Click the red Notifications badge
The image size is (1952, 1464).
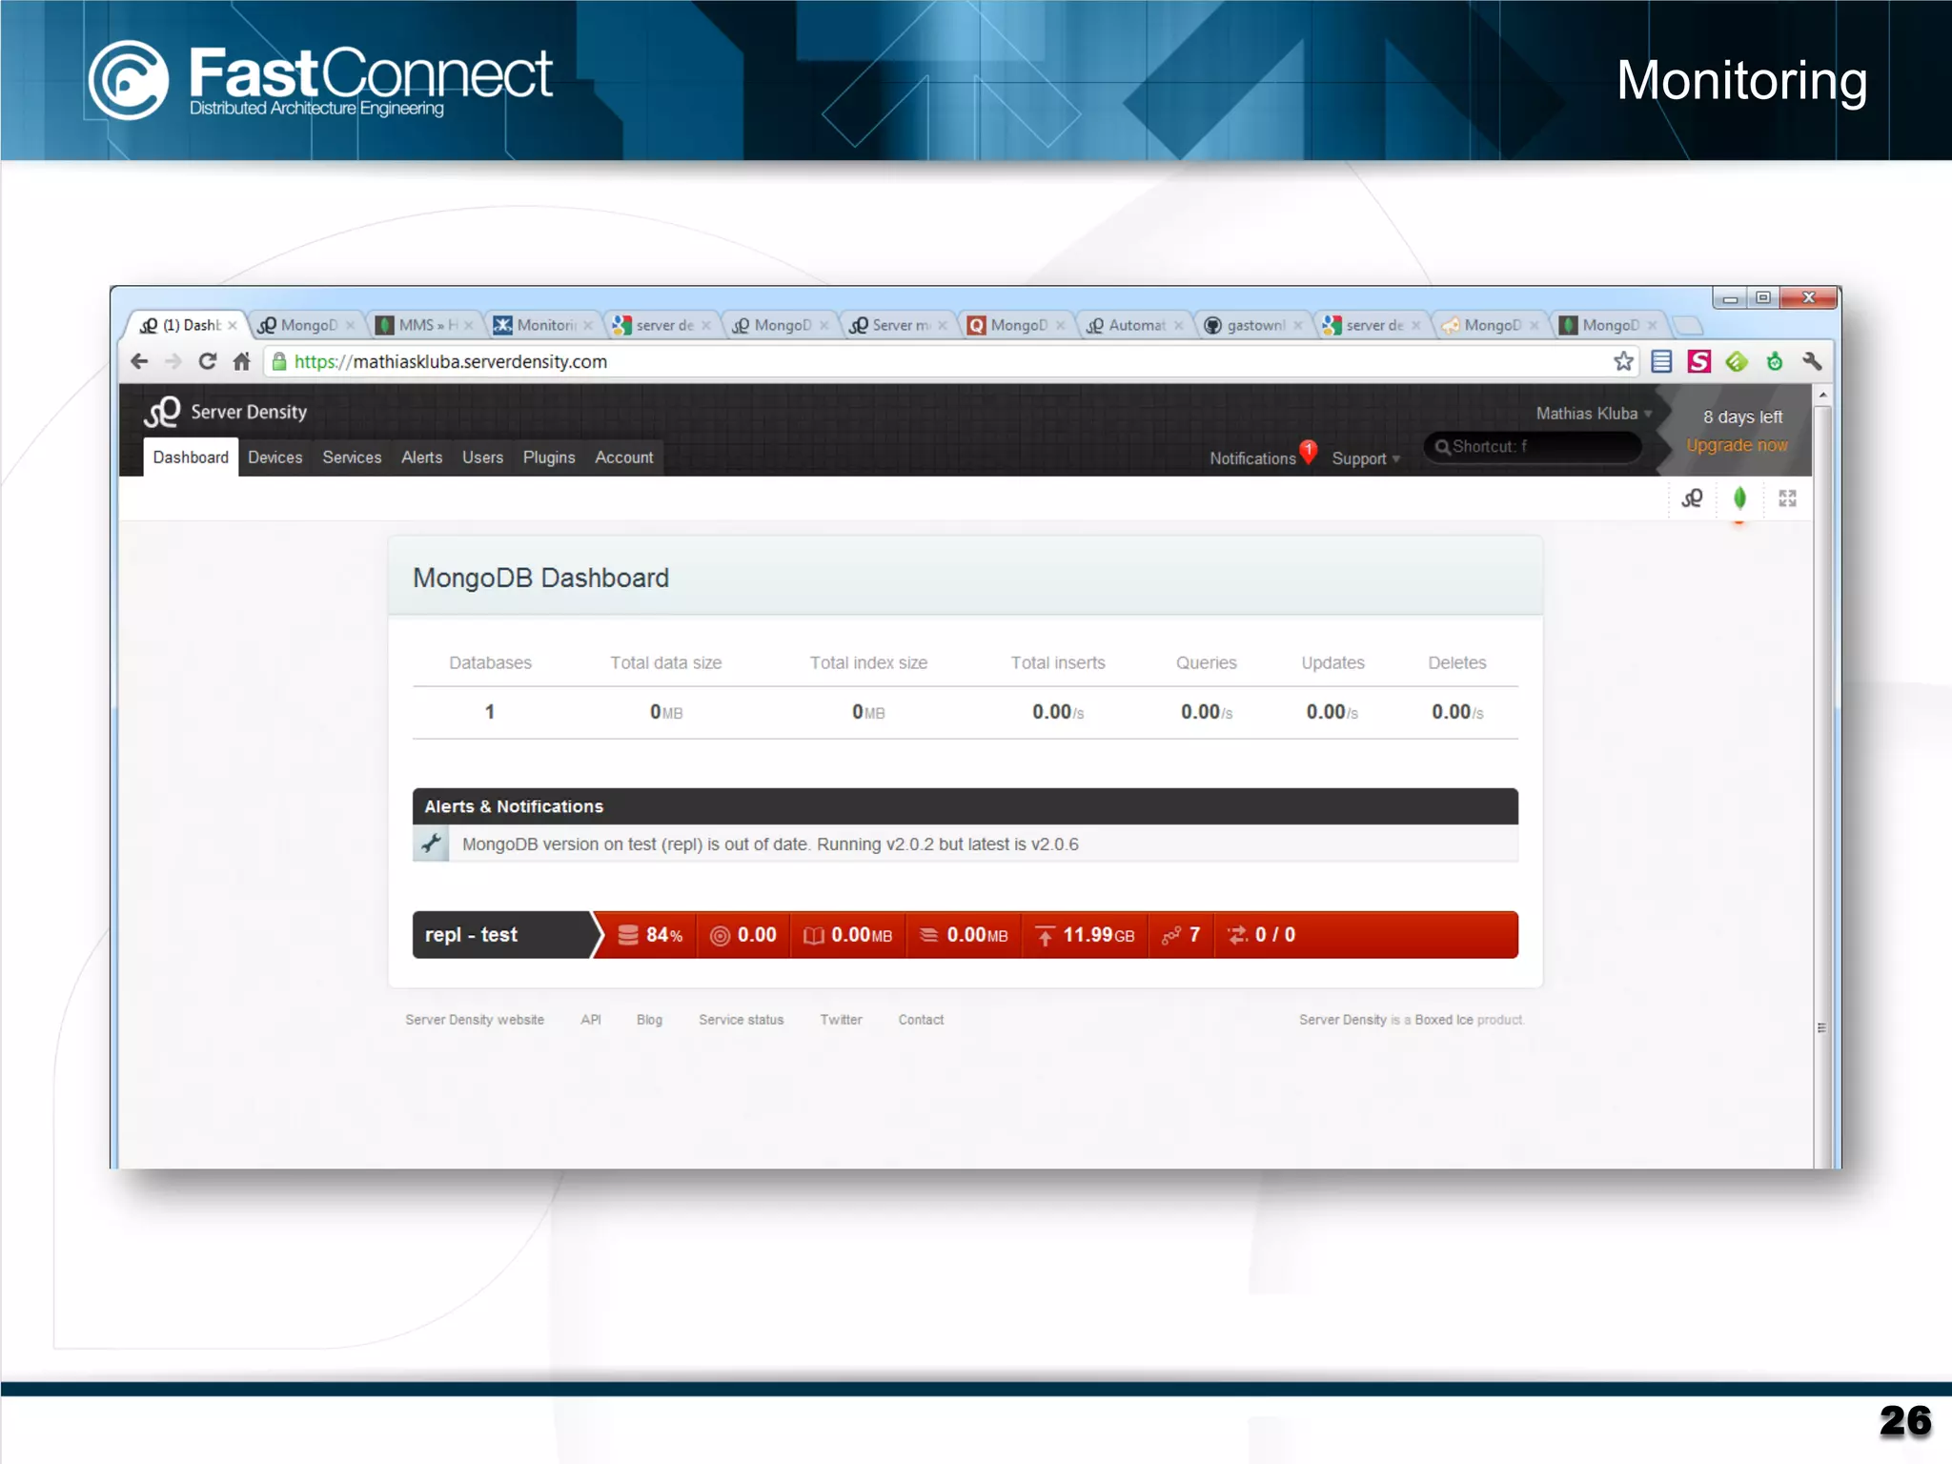[x=1309, y=450]
